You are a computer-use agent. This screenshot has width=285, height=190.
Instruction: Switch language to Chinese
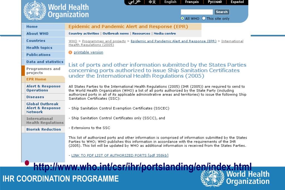[152, 2]
